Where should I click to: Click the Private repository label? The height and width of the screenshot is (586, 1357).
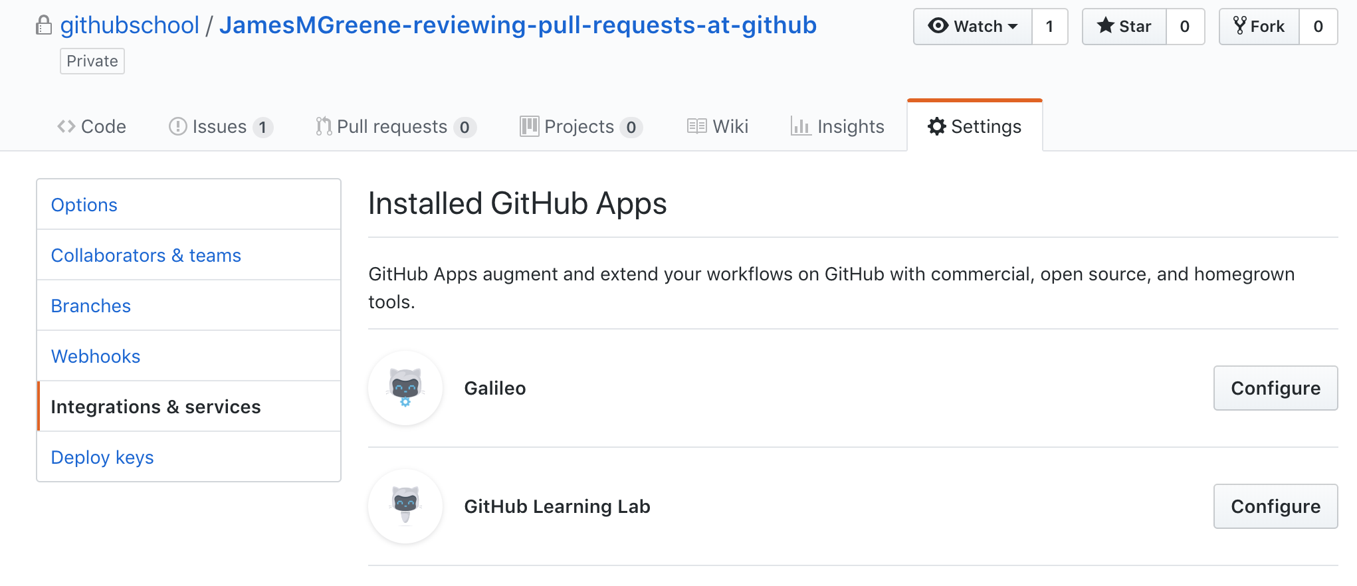(x=92, y=61)
